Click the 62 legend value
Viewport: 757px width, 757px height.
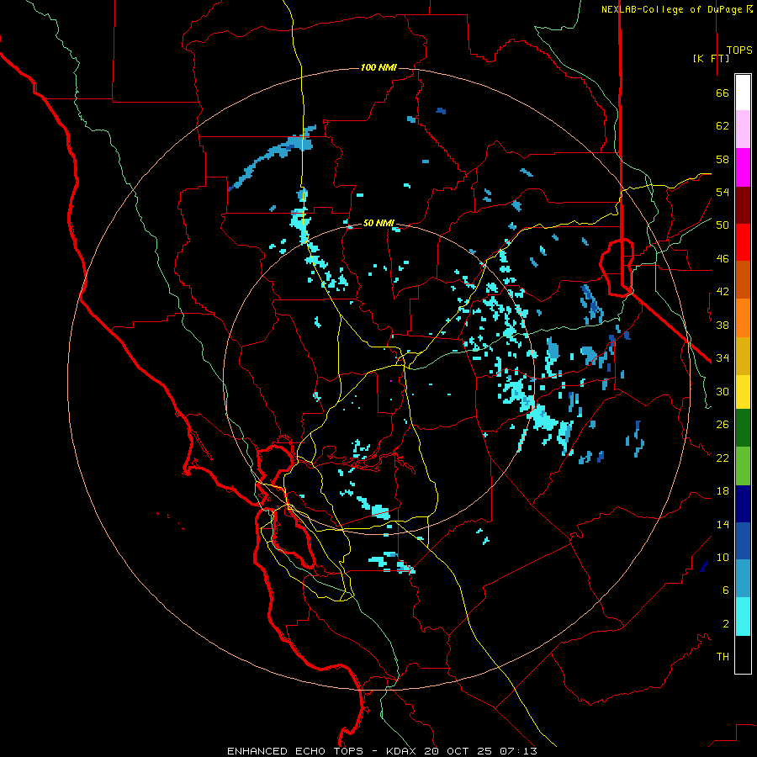[723, 126]
